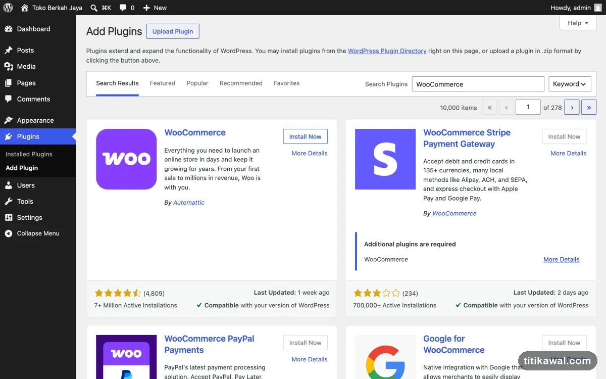Click the Stripe Payment Gateway logo

[x=385, y=159]
